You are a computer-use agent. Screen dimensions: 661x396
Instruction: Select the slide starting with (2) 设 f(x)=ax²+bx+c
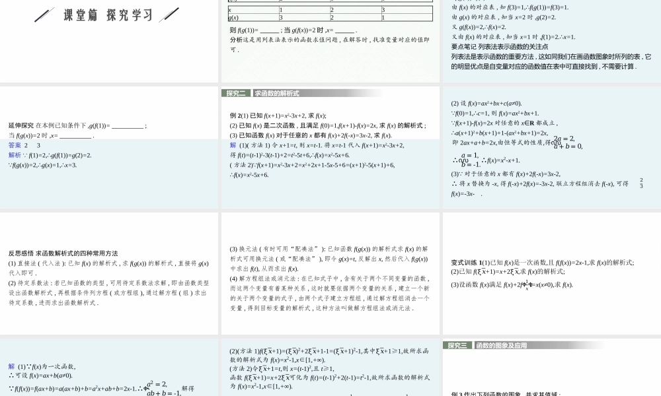[x=552, y=147]
